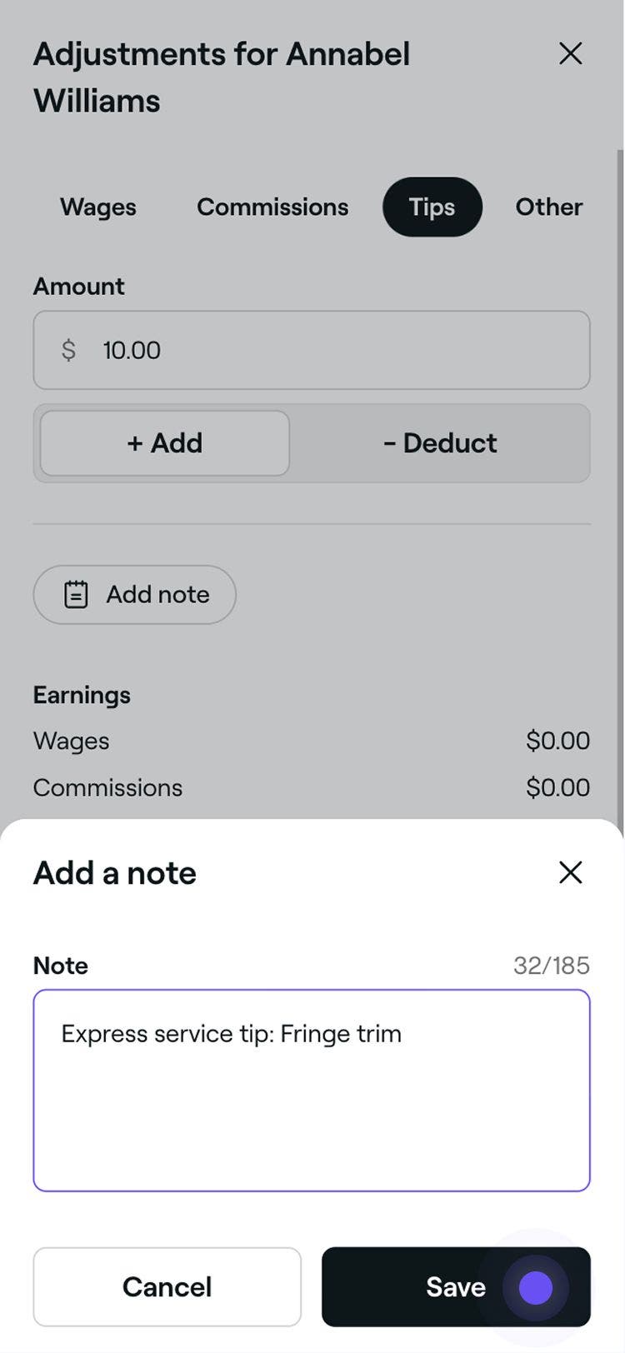
Task: Open the Commissions tab
Action: 272,207
